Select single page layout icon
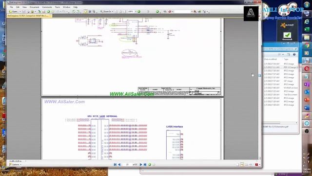This screenshot has height=176, width=312. pos(237,165)
